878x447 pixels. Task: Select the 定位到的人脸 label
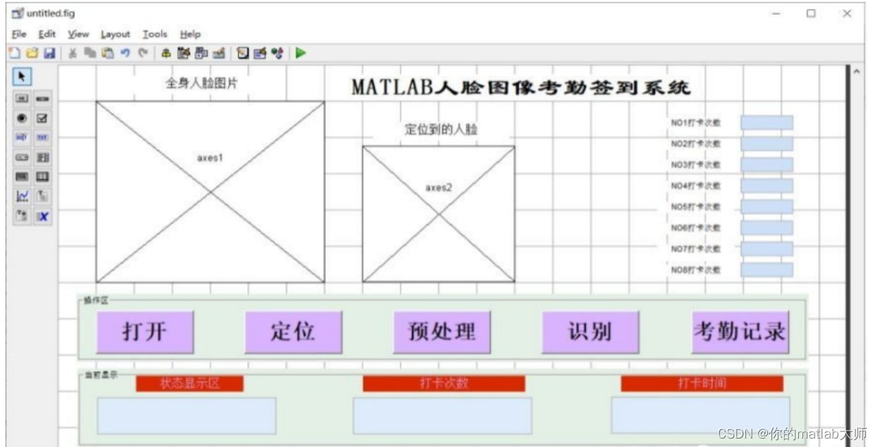click(442, 130)
